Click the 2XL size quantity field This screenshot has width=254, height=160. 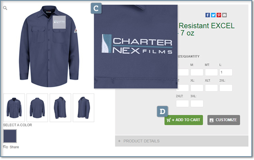click(226, 88)
